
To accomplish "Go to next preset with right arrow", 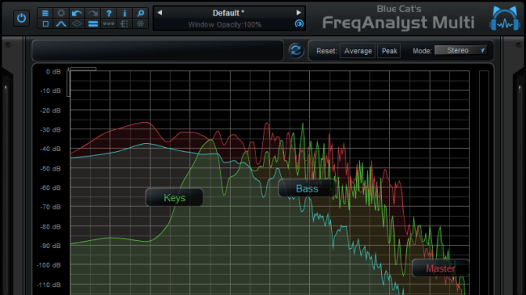I will [x=299, y=13].
